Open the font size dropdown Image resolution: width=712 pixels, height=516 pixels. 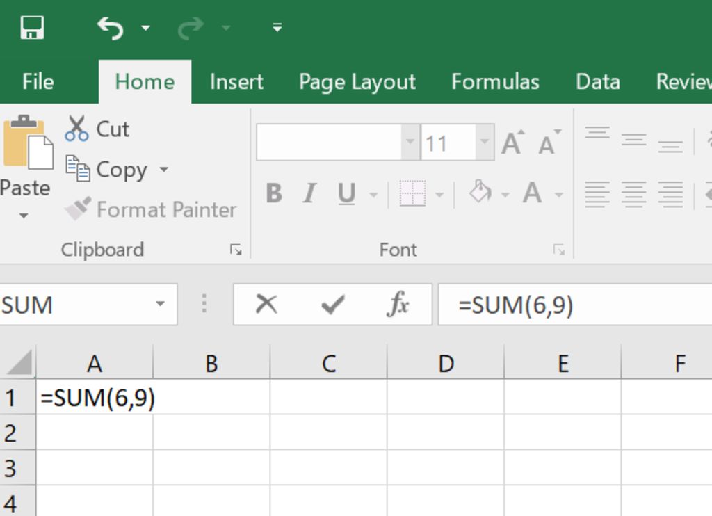tap(484, 143)
